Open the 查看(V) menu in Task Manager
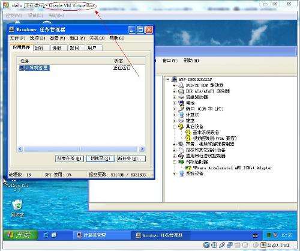This screenshot has height=251, width=300. 57,38
